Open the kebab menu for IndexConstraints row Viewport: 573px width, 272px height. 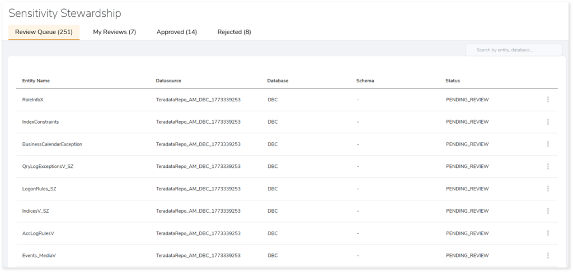click(x=548, y=122)
